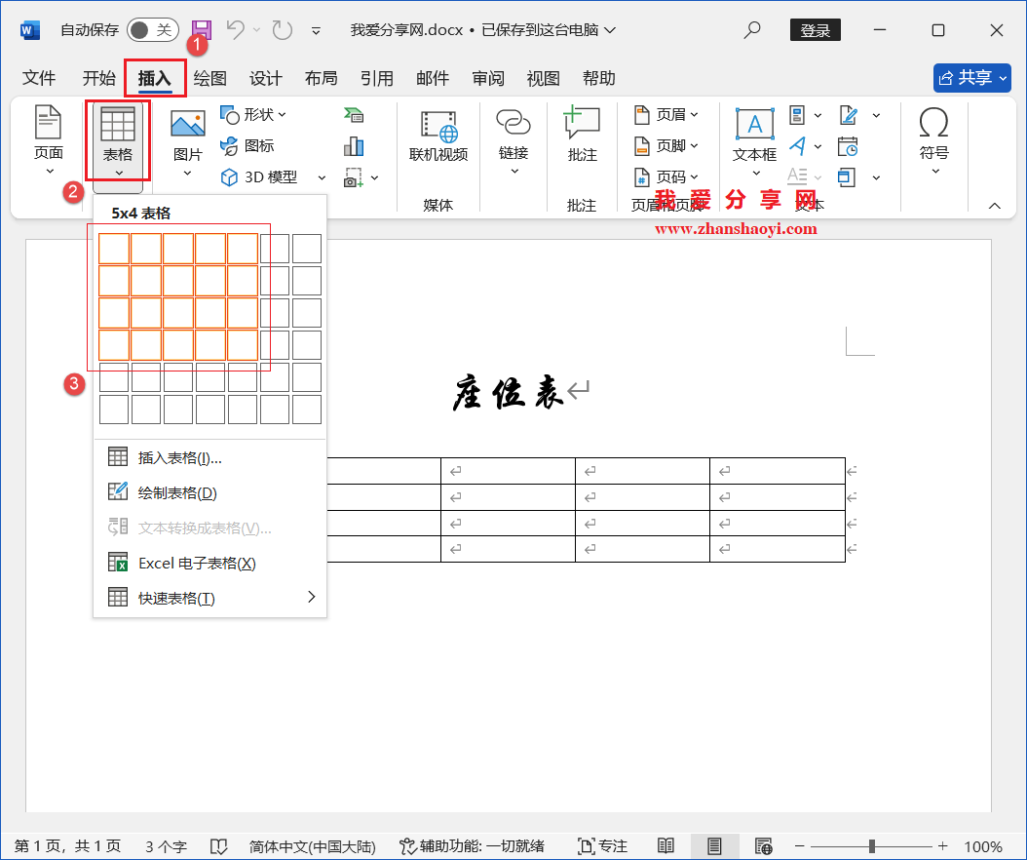1027x860 pixels.
Task: Open the File (文件) tab
Action: 39,78
